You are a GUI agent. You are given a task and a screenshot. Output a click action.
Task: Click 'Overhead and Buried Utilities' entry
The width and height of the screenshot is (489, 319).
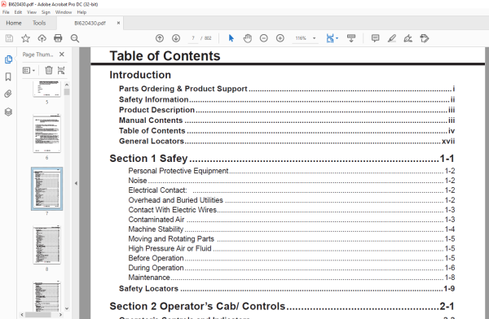coord(175,200)
